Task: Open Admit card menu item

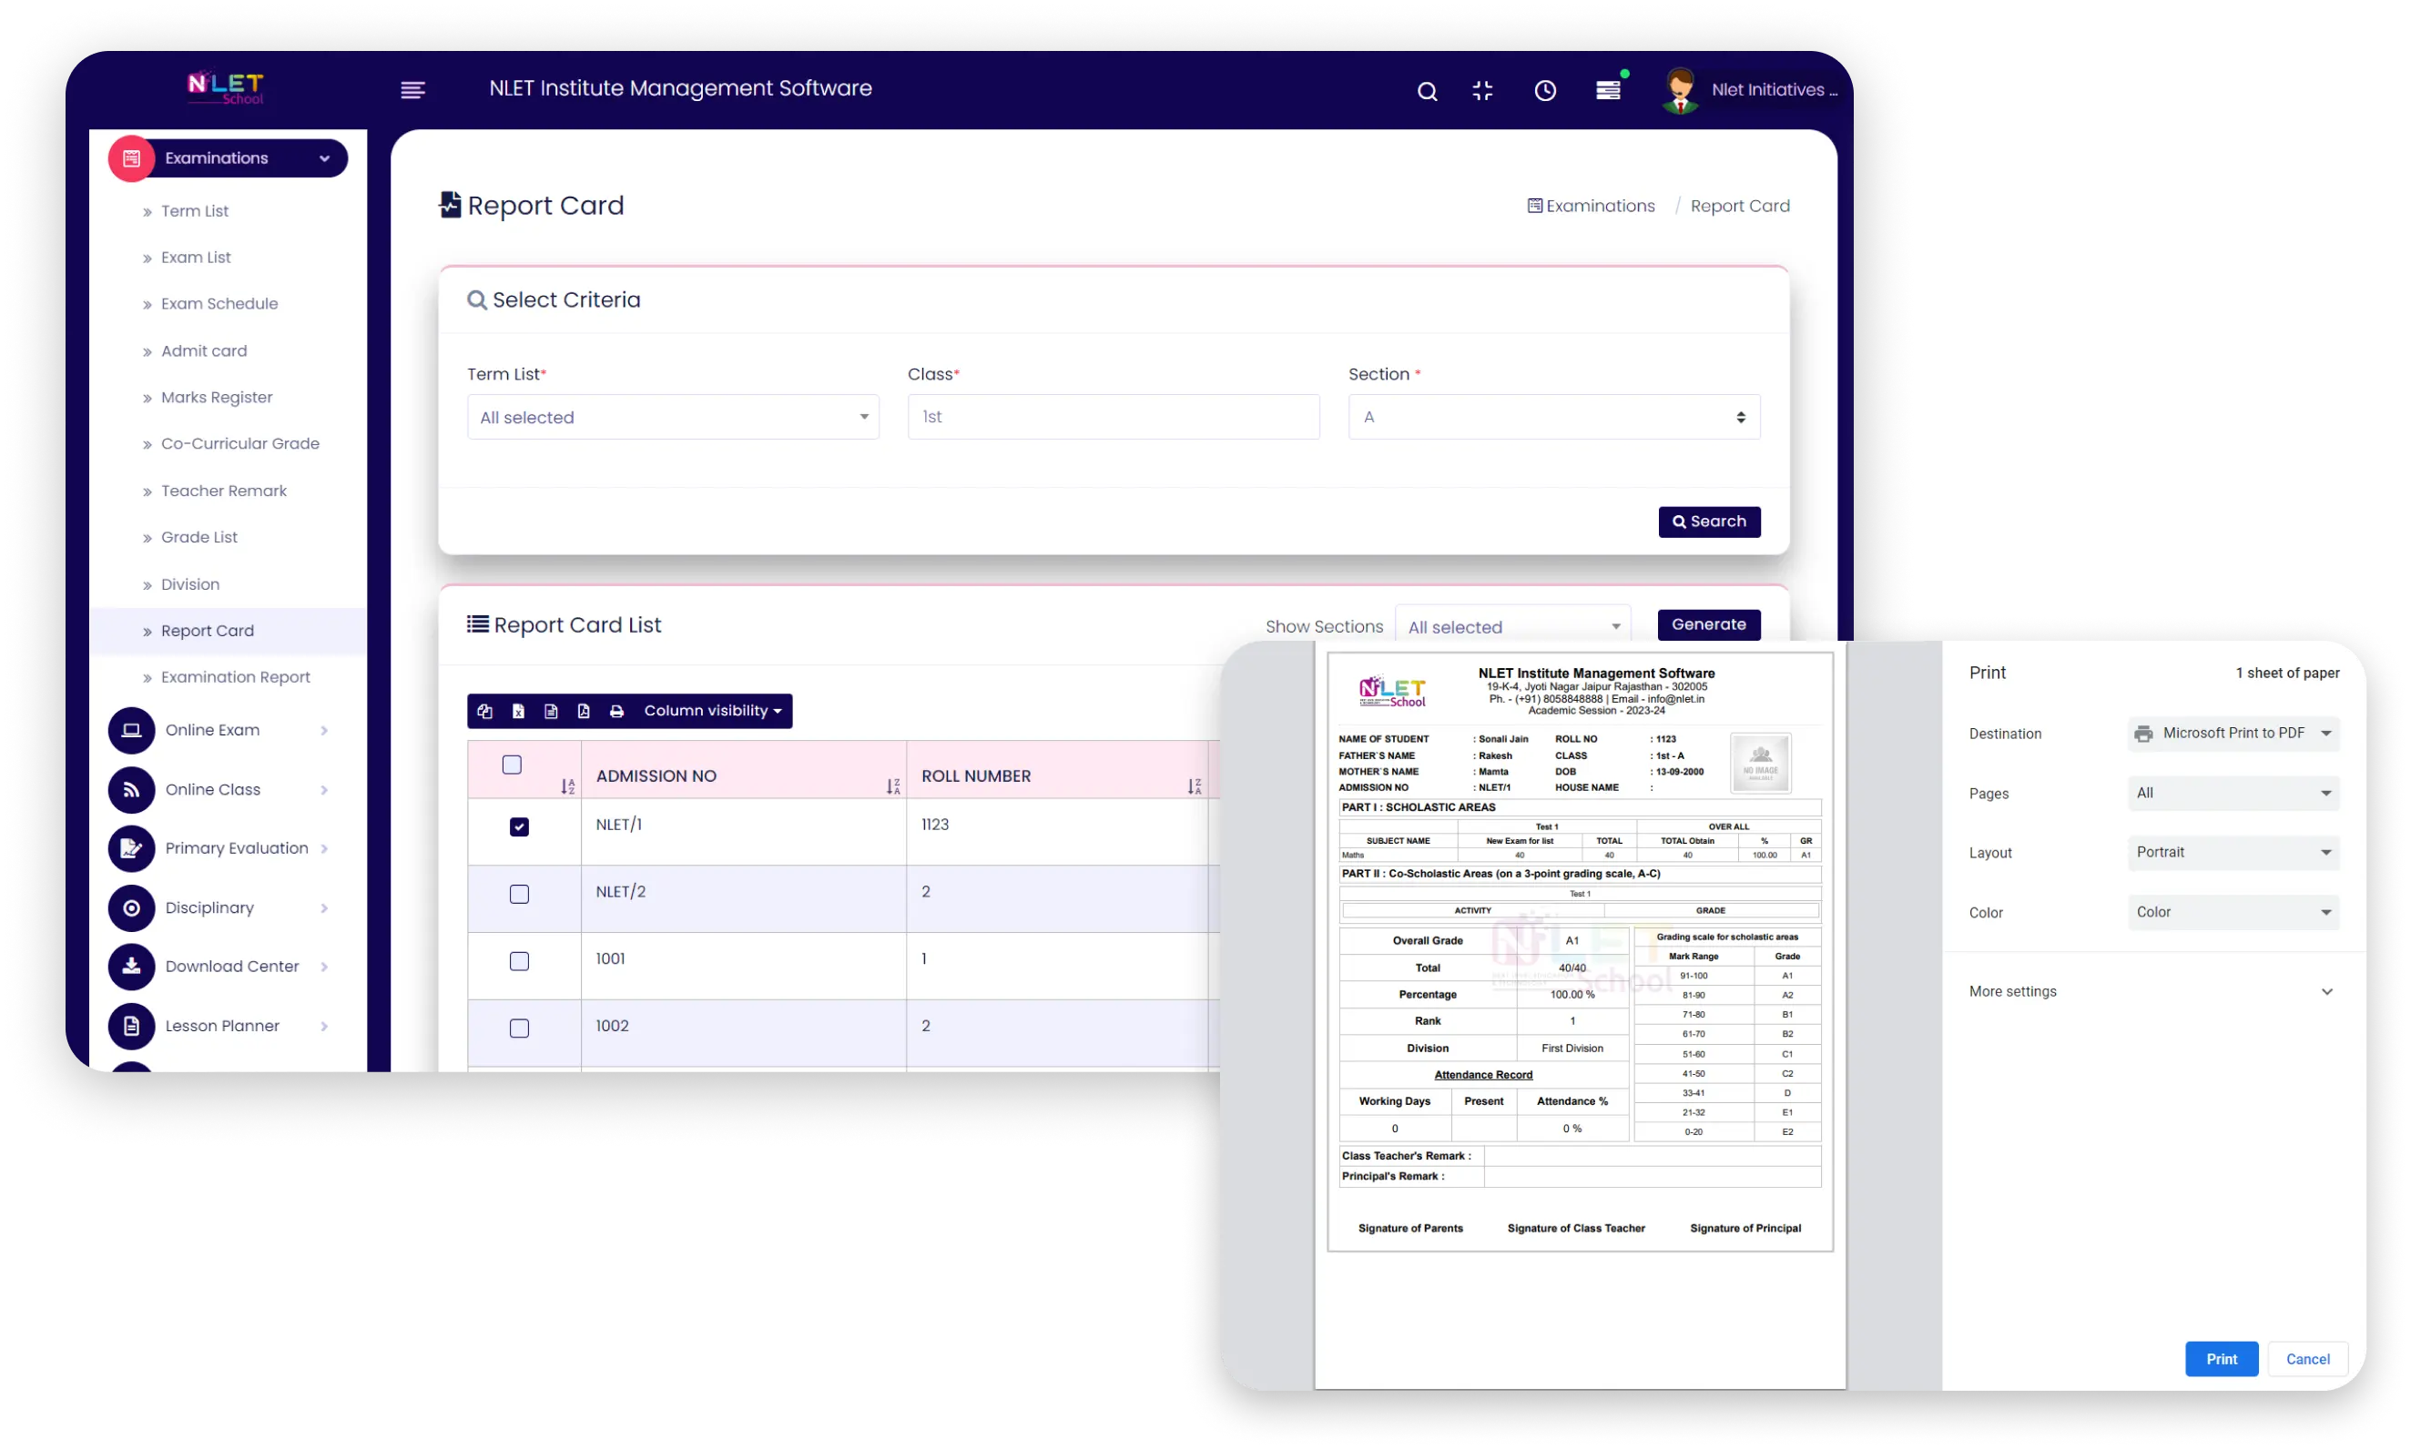Action: [x=204, y=350]
